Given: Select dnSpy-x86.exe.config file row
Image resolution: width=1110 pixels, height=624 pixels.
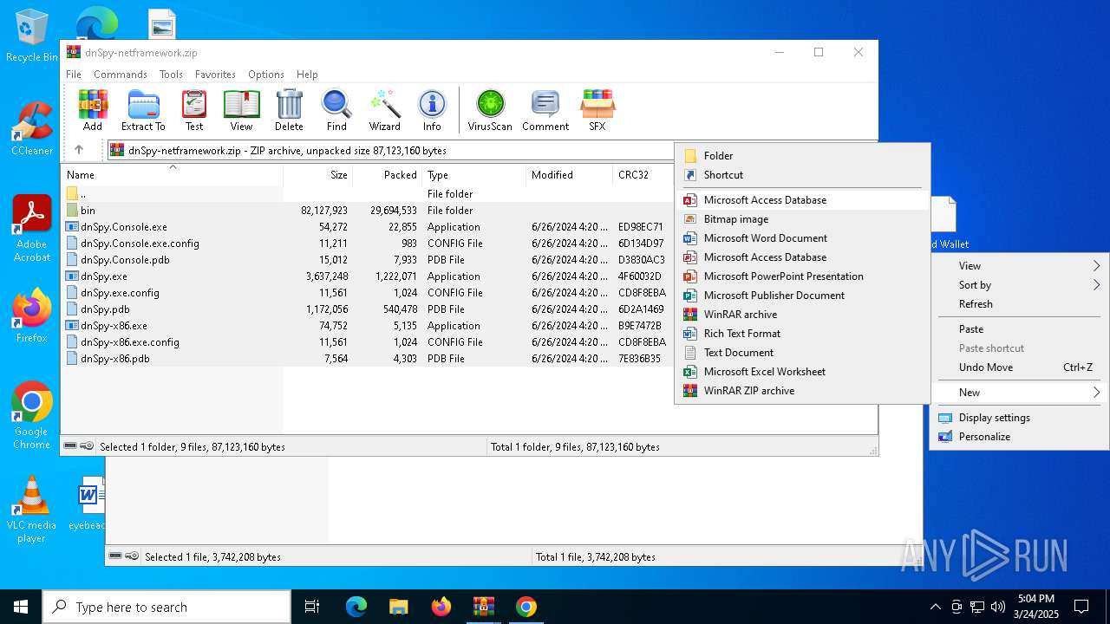Looking at the screenshot, I should coord(367,342).
